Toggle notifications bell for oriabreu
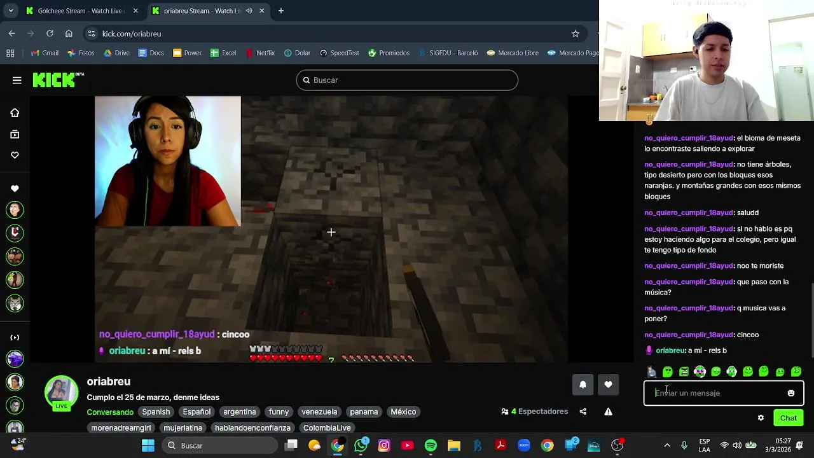The image size is (814, 458). click(583, 384)
